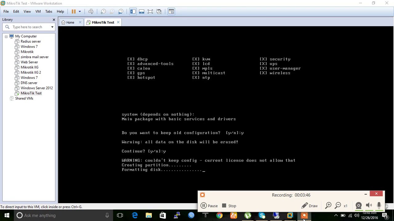Open the snapshot manager toolbar icon
Screen dimensions: 394x221
(x=121, y=12)
